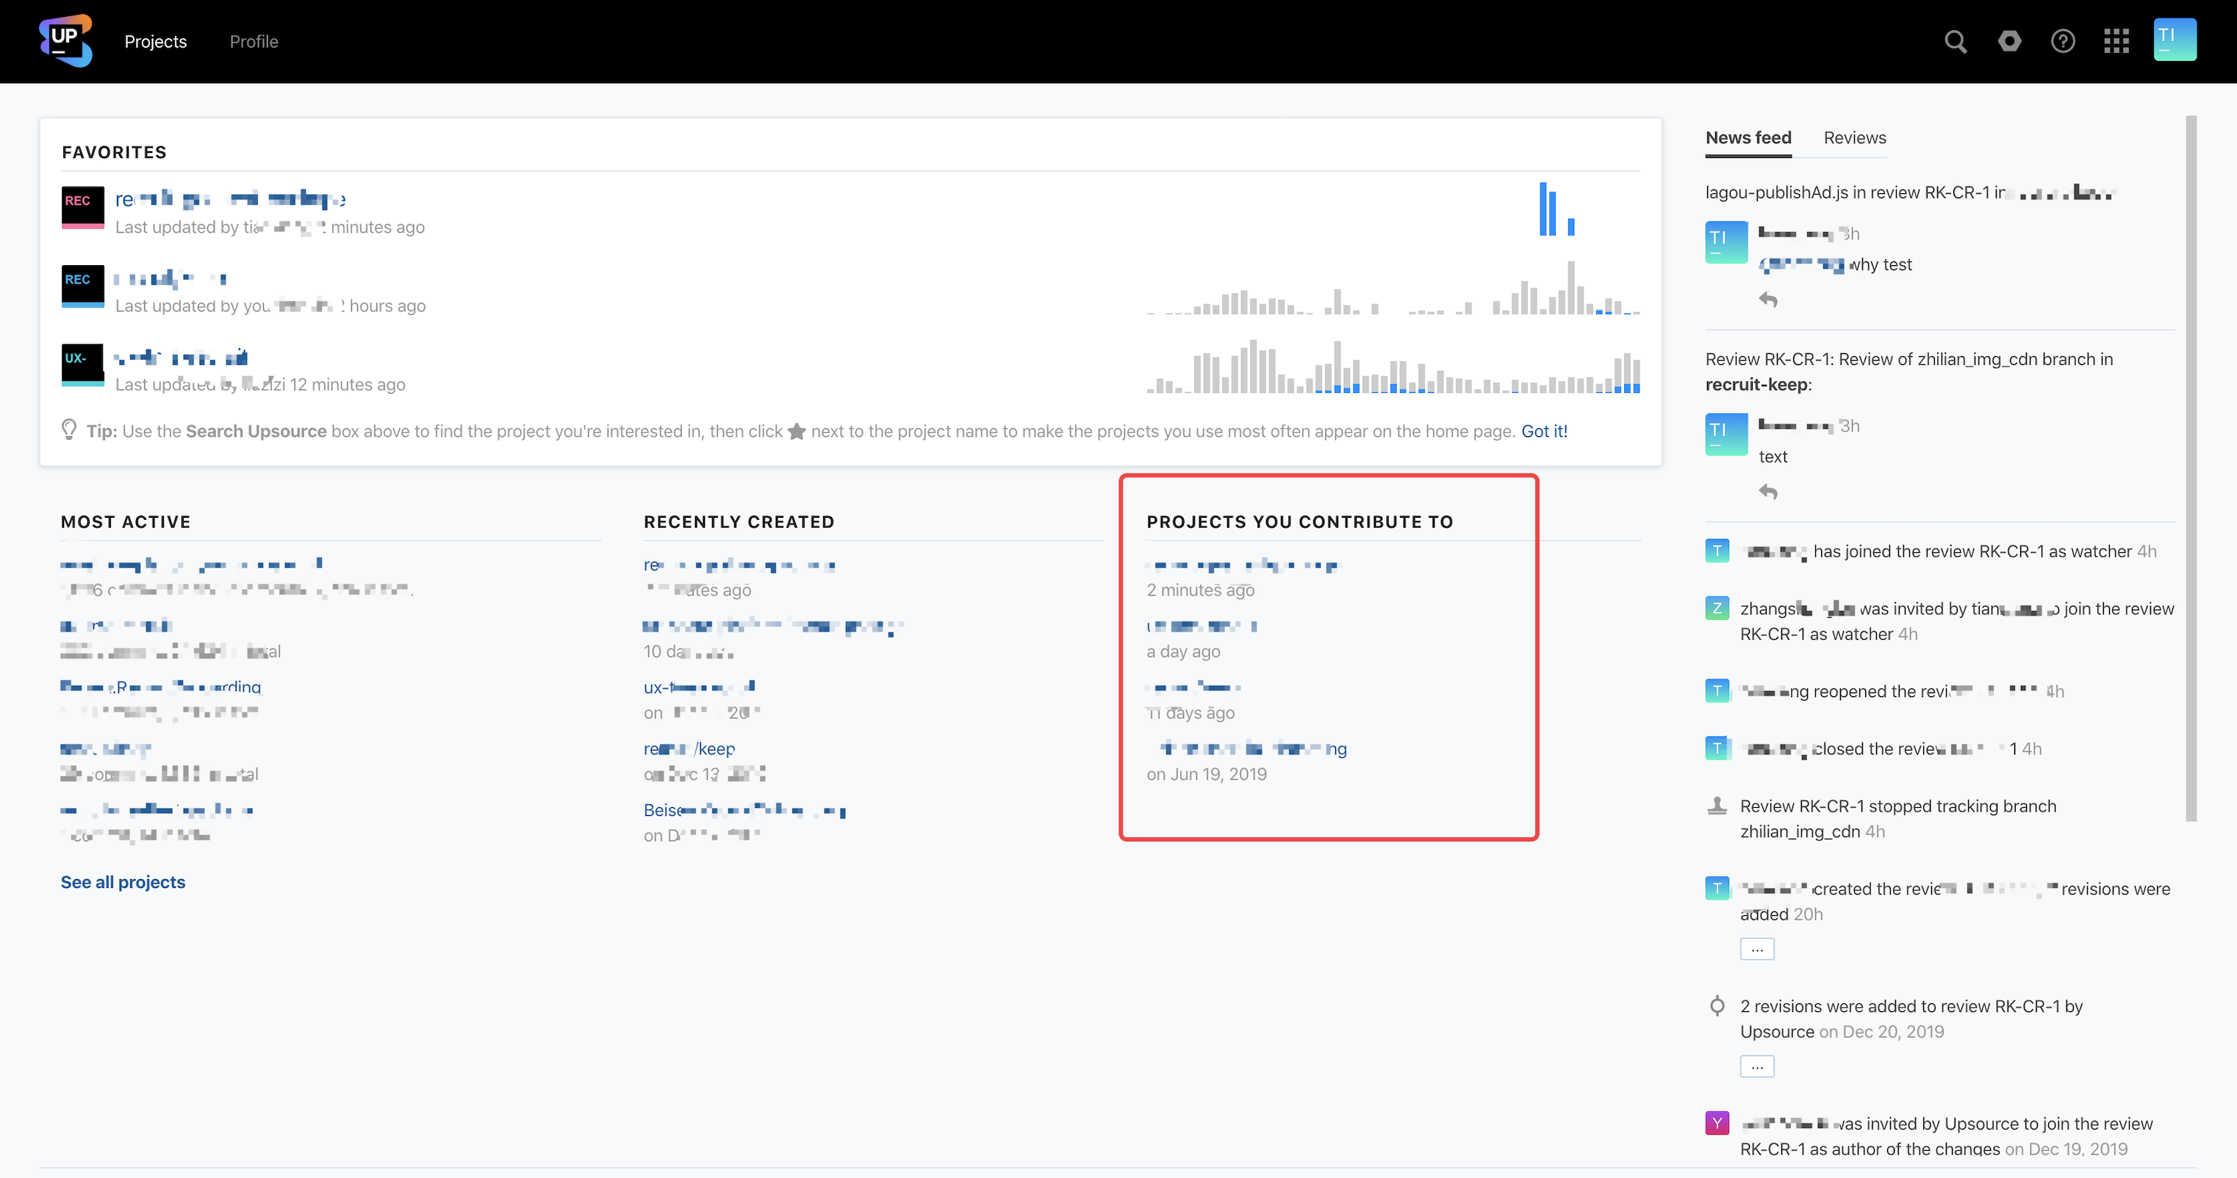Click Z avatar for zhangs invited entry
The height and width of the screenshot is (1178, 2237).
tap(1717, 607)
